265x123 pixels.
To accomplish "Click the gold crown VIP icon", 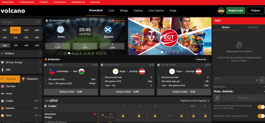I will pos(221,11).
